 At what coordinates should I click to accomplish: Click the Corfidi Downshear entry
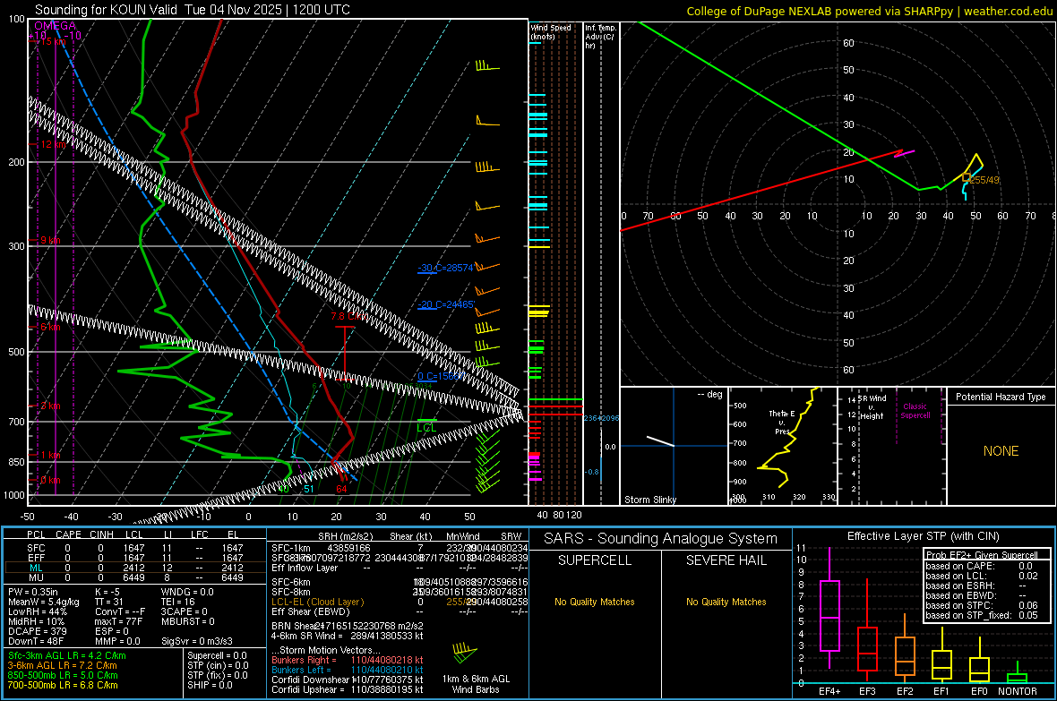[x=348, y=680]
